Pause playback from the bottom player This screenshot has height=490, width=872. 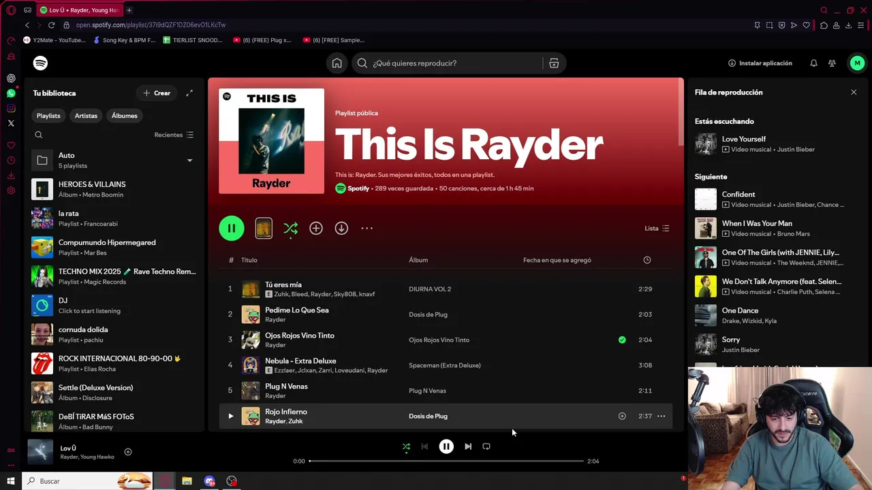click(x=446, y=446)
